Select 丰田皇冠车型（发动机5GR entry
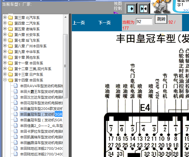Screen dimensions: 189x157 [x=41, y=120]
